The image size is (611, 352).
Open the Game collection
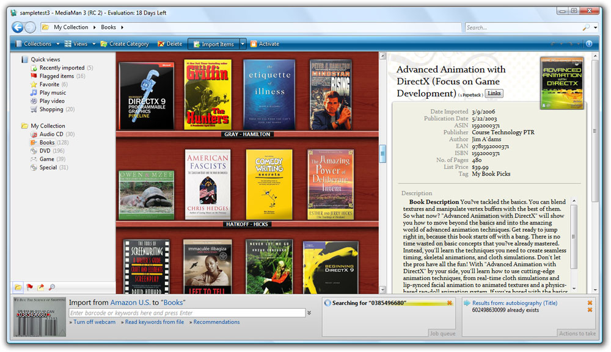point(47,159)
